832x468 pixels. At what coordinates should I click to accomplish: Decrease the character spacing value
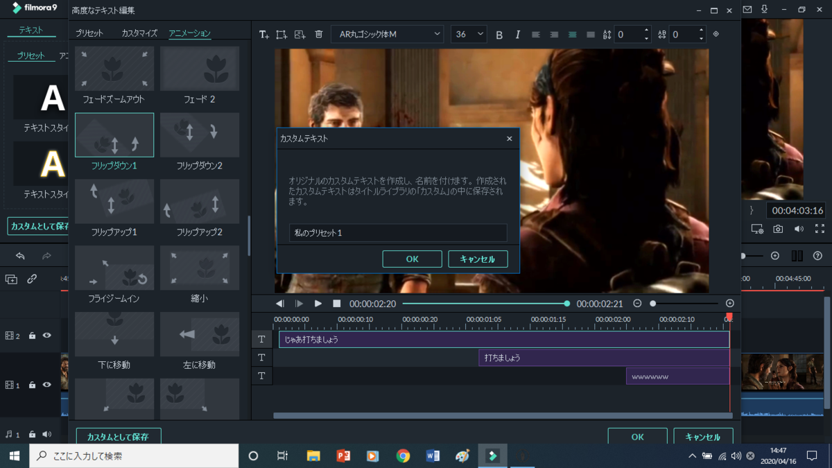click(701, 38)
